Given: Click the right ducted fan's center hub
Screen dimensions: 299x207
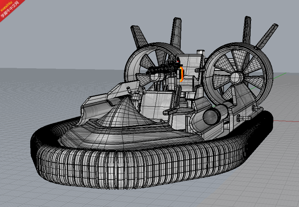Looking at the screenshot, I should click(236, 78).
